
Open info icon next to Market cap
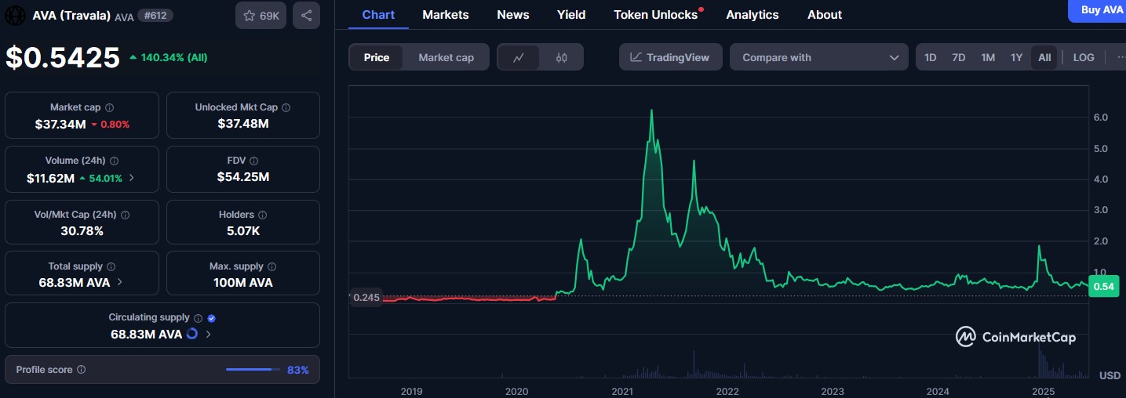[x=109, y=107]
